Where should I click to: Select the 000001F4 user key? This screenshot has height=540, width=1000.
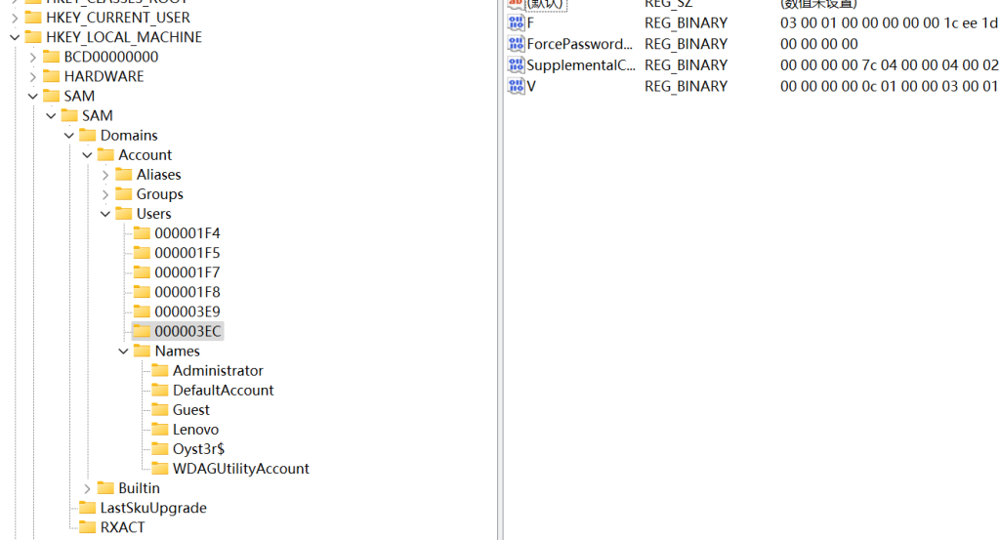point(187,233)
